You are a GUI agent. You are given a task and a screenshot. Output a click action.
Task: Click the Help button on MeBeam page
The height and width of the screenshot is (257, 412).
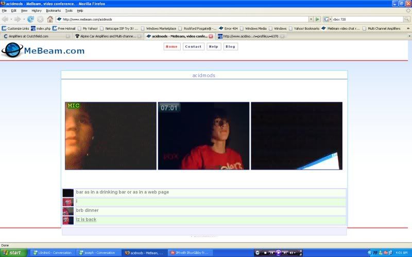[x=214, y=46]
